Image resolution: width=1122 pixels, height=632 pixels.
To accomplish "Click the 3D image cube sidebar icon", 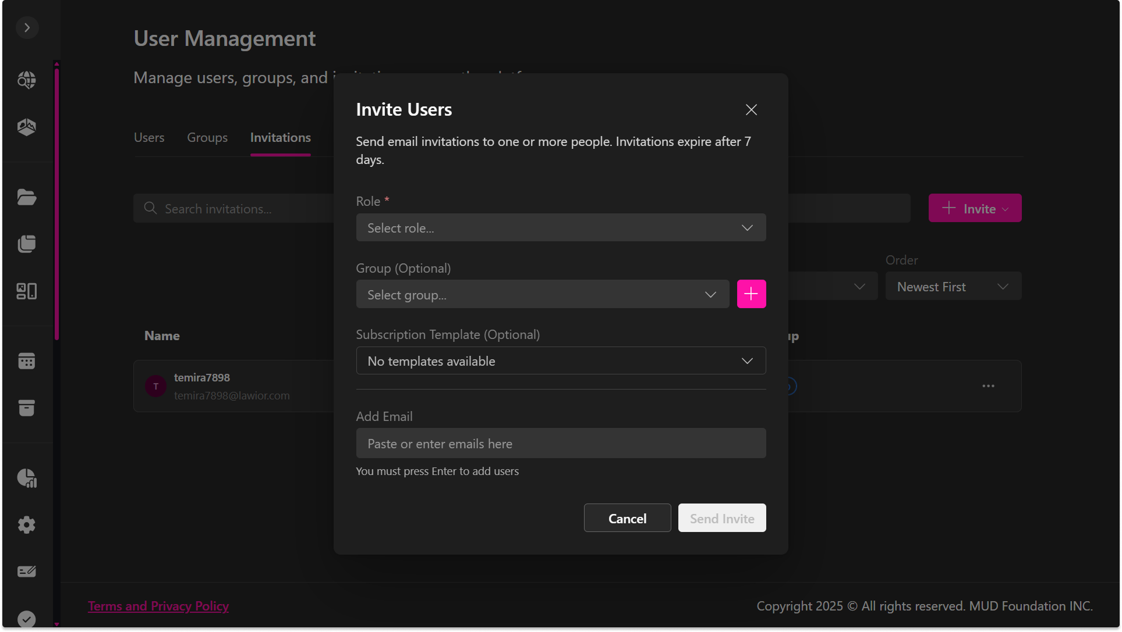I will click(x=27, y=127).
